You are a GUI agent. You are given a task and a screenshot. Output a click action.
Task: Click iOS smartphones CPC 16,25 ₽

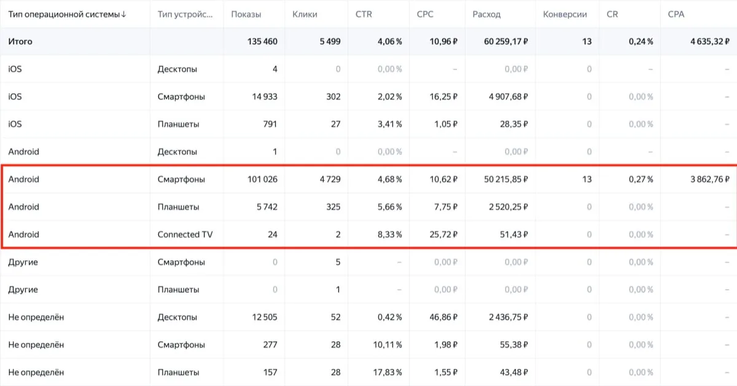click(443, 97)
